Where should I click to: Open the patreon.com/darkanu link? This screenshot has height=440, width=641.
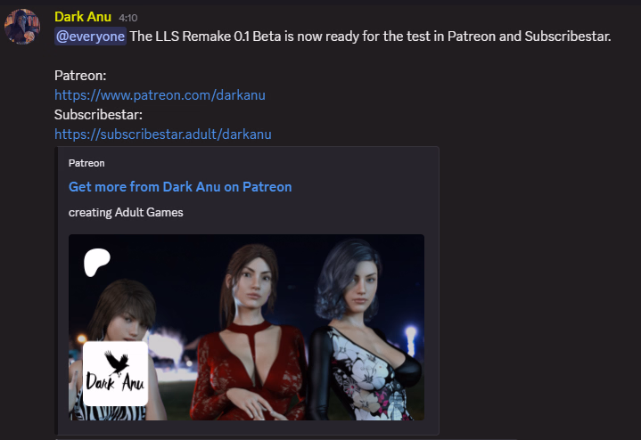tap(160, 95)
